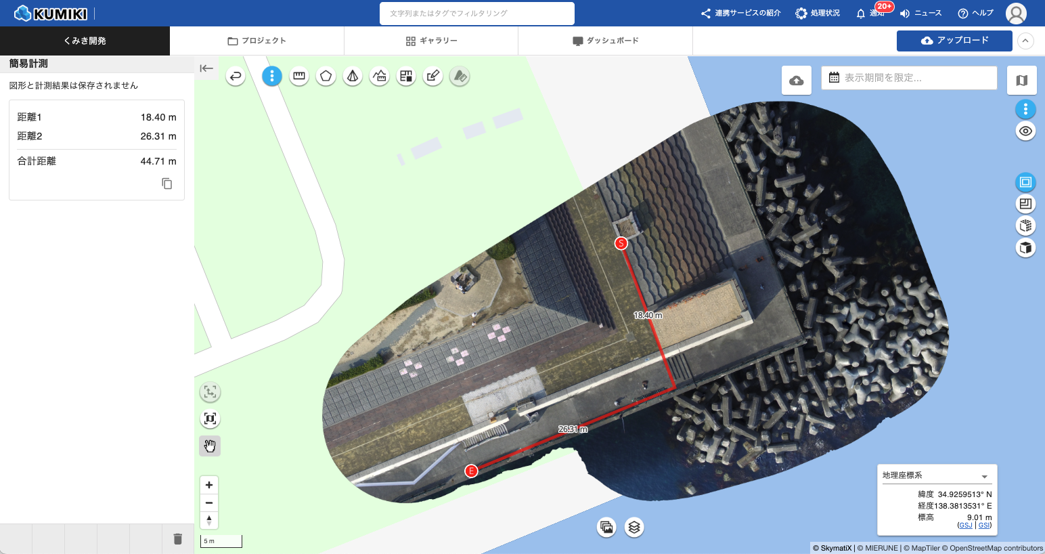This screenshot has width=1045, height=554.
Task: Choose the cone volume measurement tool
Action: pyautogui.click(x=353, y=77)
